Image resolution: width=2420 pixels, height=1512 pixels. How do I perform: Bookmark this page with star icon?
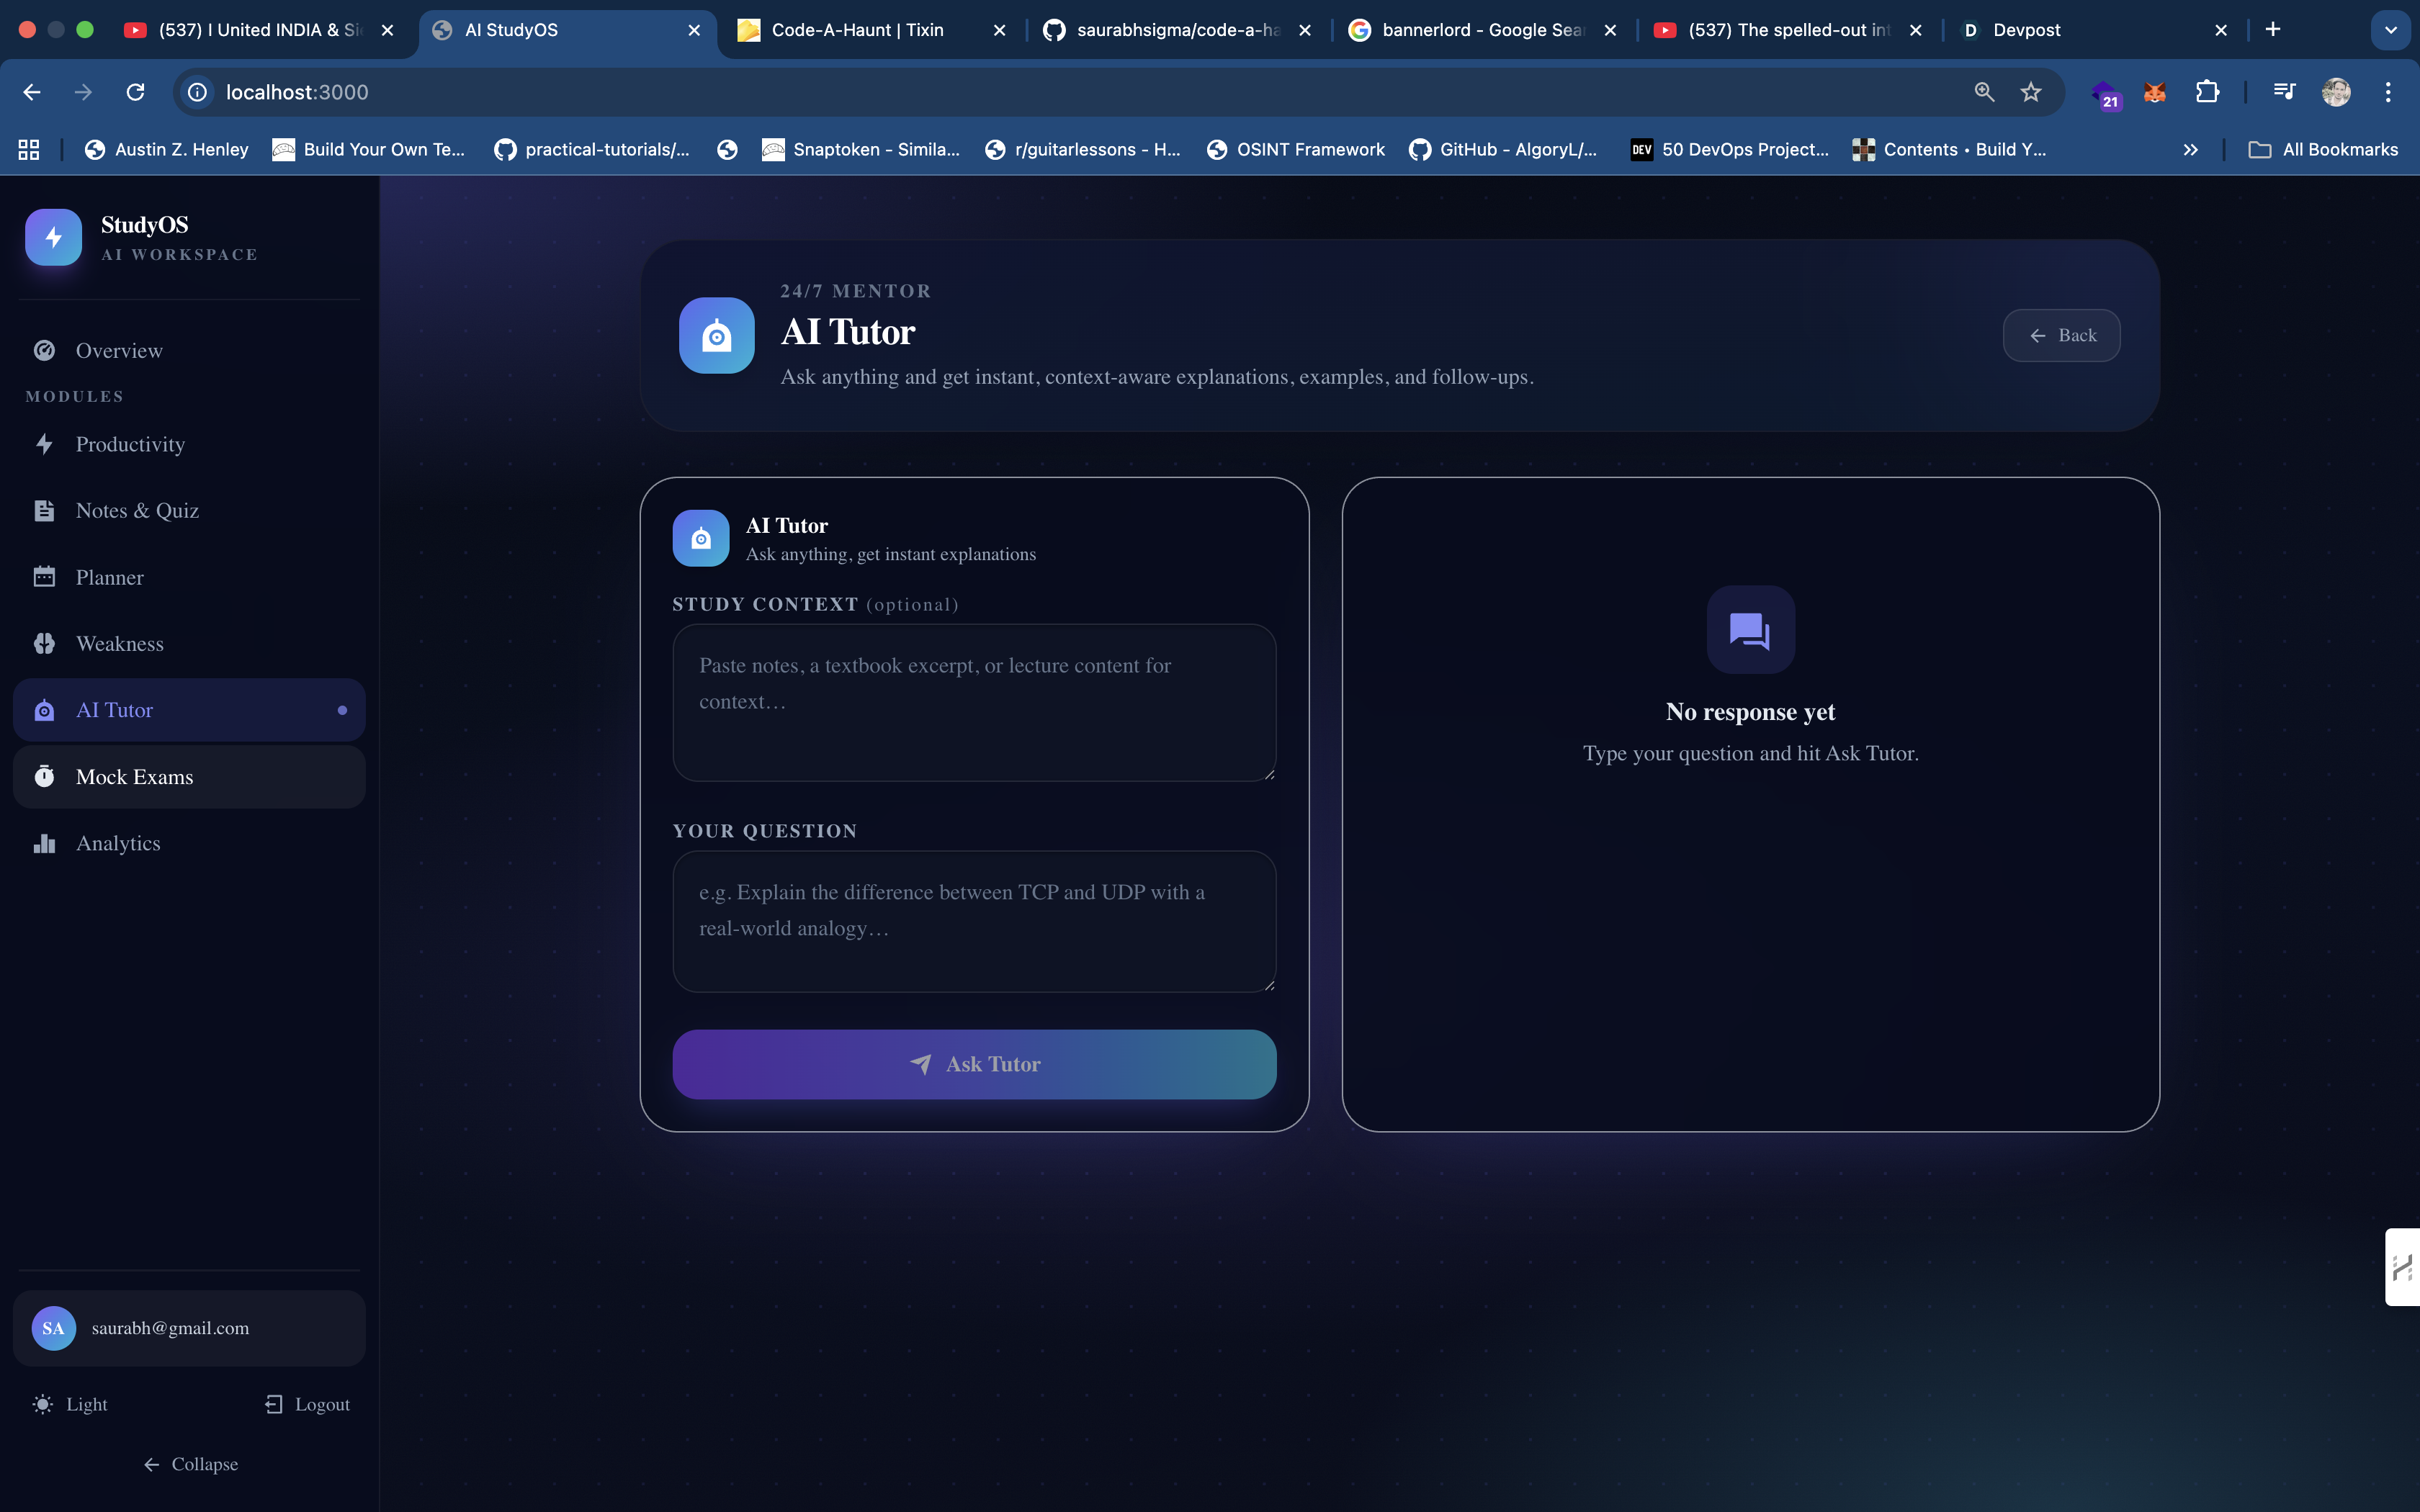coord(2030,92)
